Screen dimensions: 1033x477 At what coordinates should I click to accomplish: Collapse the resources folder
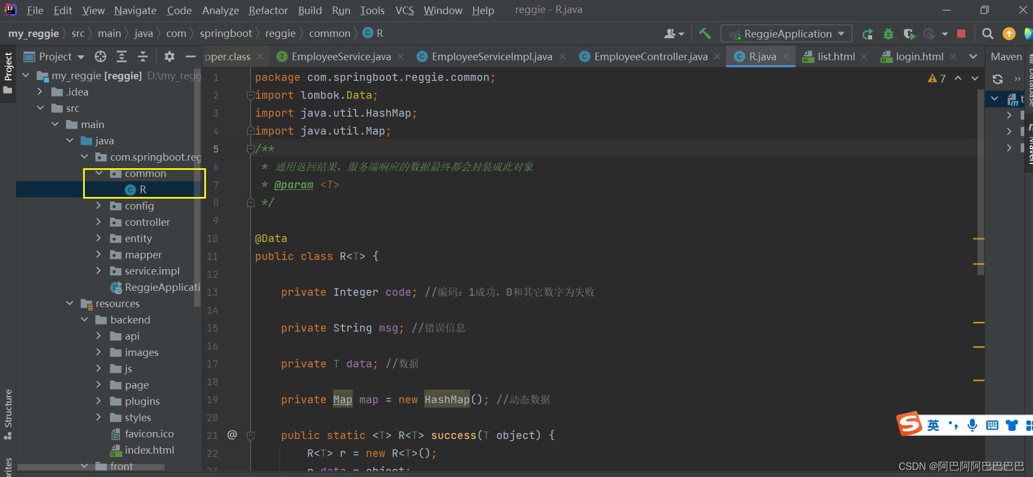click(70, 303)
